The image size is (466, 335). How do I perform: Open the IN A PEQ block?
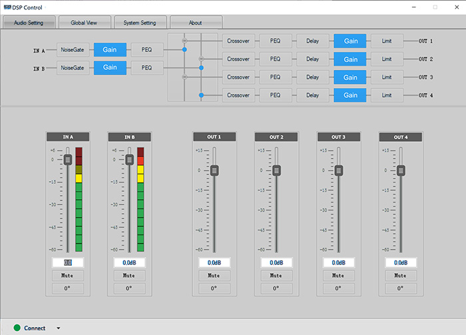pyautogui.click(x=147, y=50)
